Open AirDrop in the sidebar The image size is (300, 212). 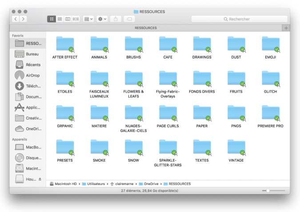28,75
